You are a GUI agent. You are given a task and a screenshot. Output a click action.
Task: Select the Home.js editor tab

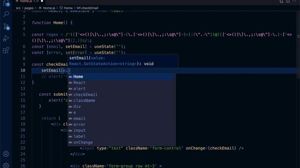click(29, 1)
